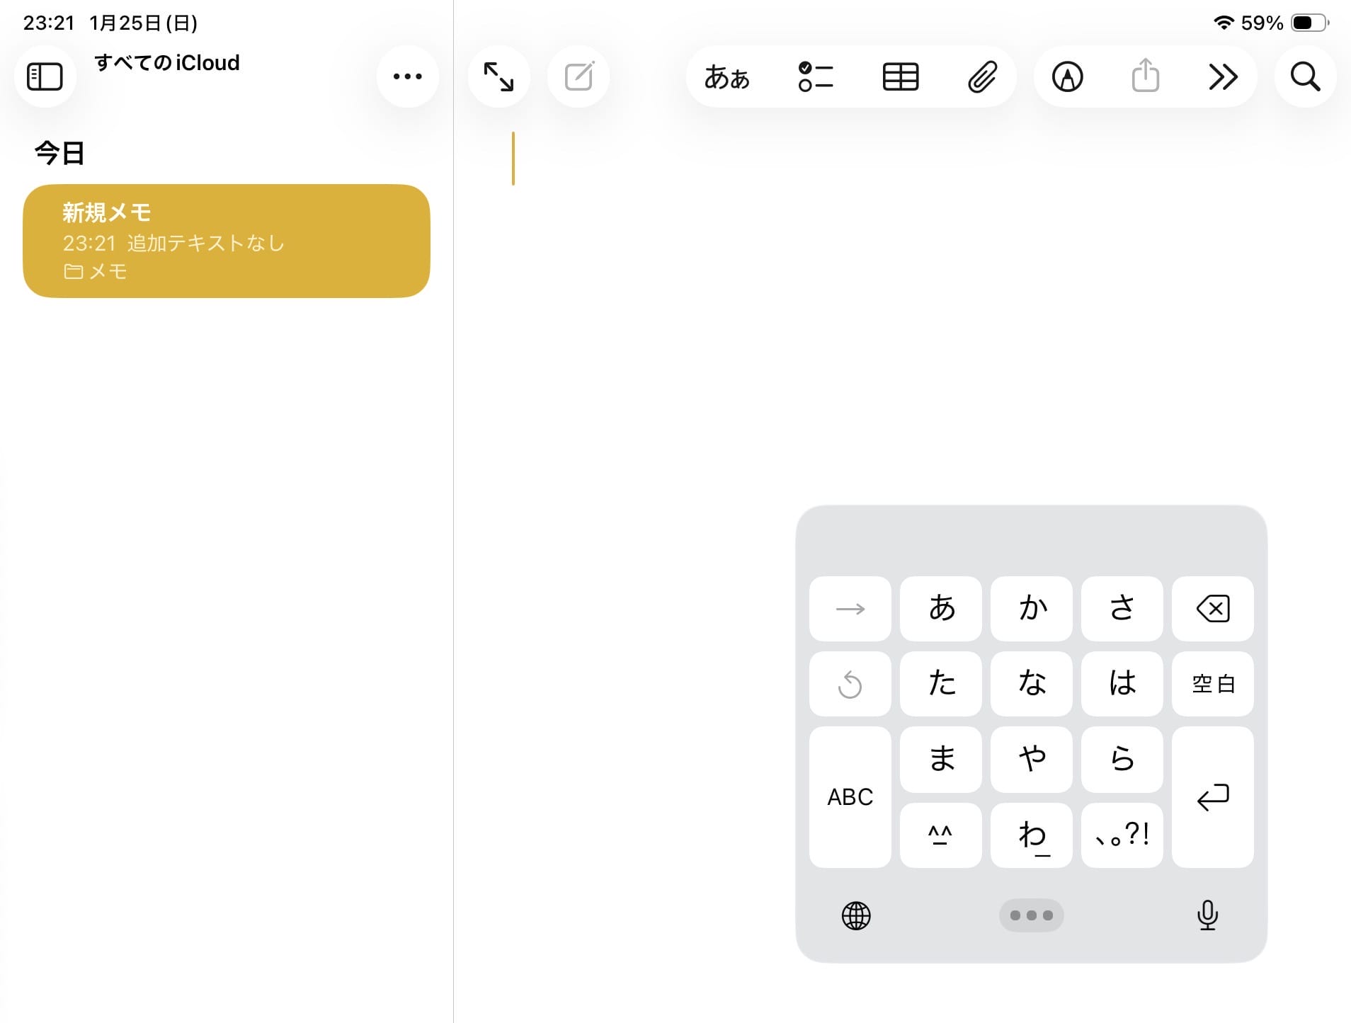The image size is (1351, 1023).
Task: Insert a checklist in the note
Action: (x=815, y=76)
